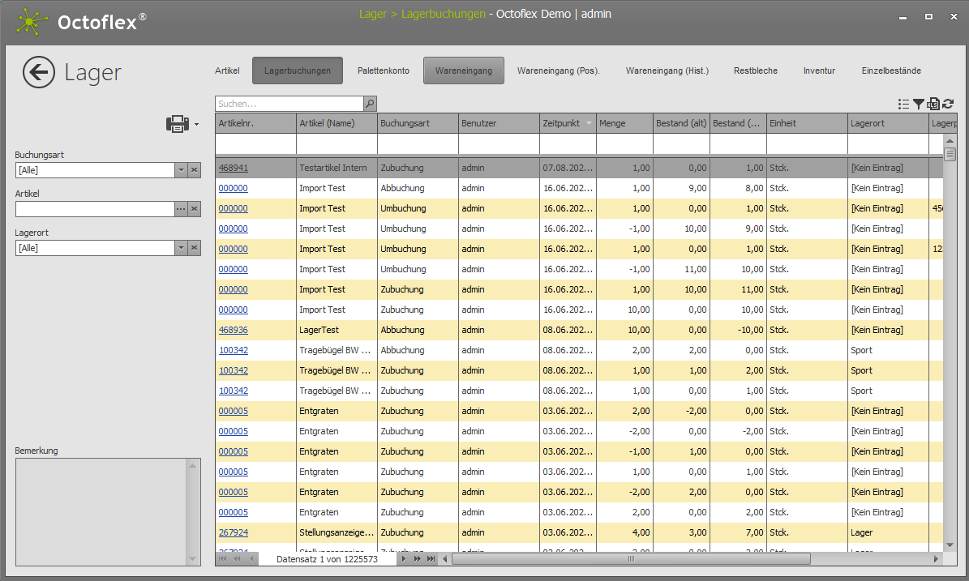This screenshot has height=581, width=969.
Task: Click the funnel filter icon
Action: coord(918,104)
